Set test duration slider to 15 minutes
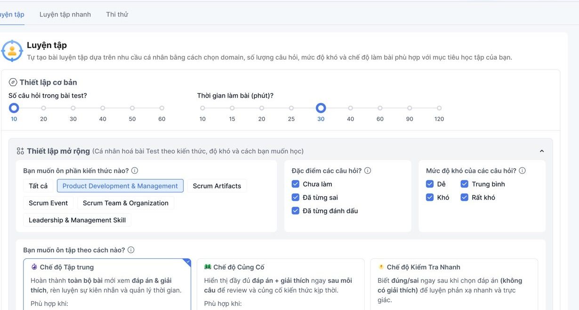The height and width of the screenshot is (310, 579). (x=232, y=108)
